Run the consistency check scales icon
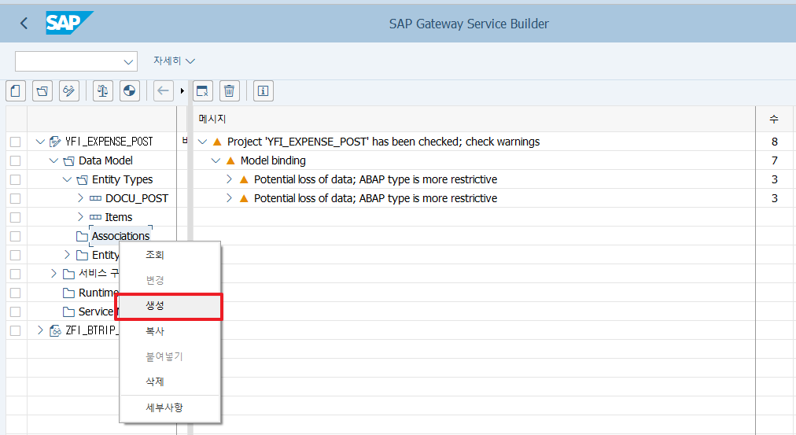Screen dimensions: 796x435 coord(102,91)
